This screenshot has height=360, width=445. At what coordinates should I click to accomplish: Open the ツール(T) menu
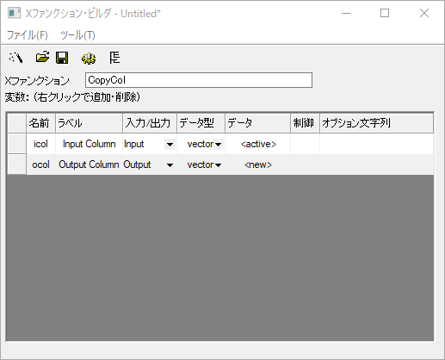(77, 35)
